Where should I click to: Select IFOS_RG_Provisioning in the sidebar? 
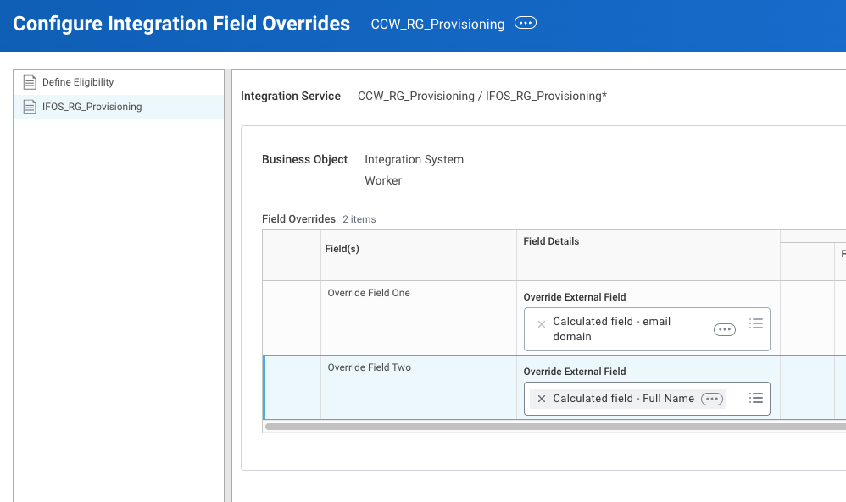119,107
